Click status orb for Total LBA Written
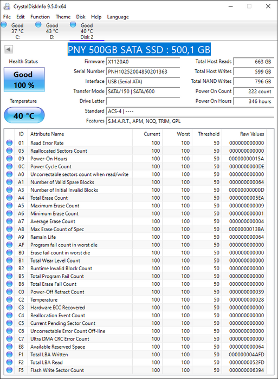This screenshot has height=379, width=278. coord(9,355)
